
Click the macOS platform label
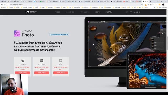pos(23,64)
